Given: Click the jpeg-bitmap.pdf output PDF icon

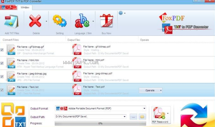Looking at the screenshot, I should (x=77, y=76).
